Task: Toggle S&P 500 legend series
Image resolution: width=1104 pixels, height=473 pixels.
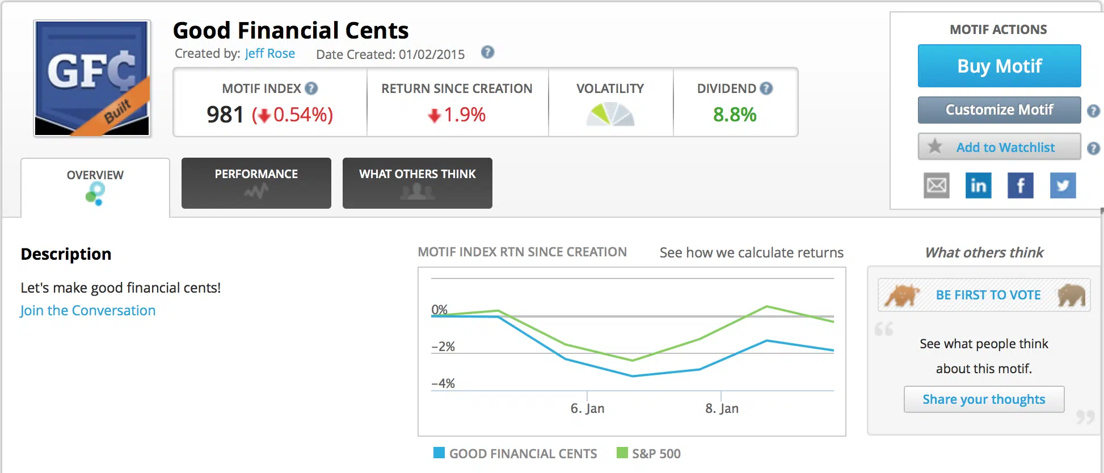Action: point(648,453)
